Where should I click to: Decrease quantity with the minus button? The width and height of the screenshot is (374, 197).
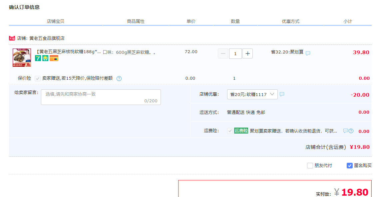point(223,53)
